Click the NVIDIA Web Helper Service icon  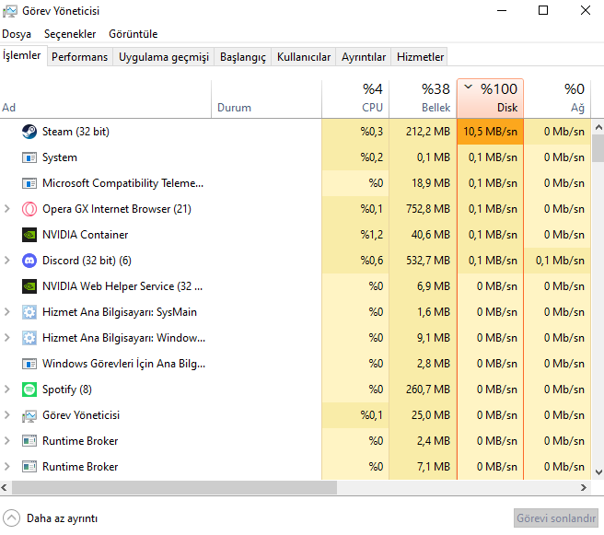click(29, 286)
